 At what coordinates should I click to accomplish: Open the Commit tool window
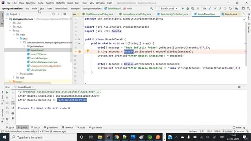coord(95,127)
